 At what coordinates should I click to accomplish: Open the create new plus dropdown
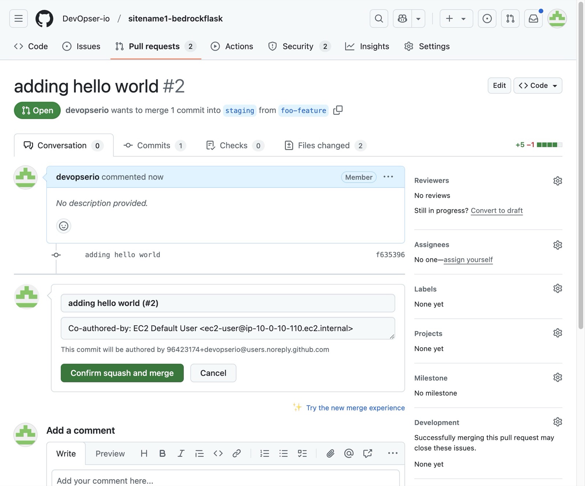click(x=456, y=19)
